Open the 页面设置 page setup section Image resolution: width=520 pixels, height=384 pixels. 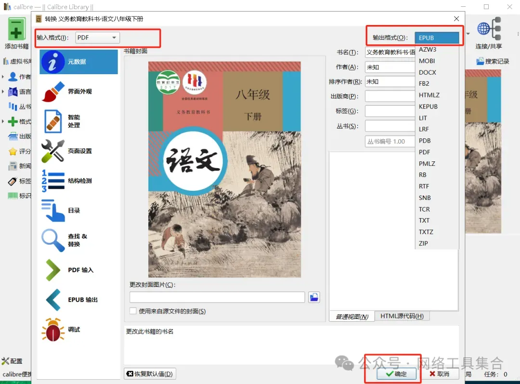(x=78, y=151)
